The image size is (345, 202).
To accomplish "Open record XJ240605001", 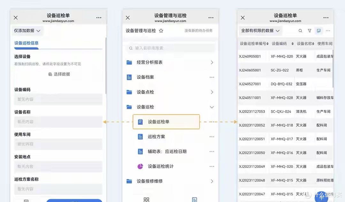I will [x=250, y=70].
